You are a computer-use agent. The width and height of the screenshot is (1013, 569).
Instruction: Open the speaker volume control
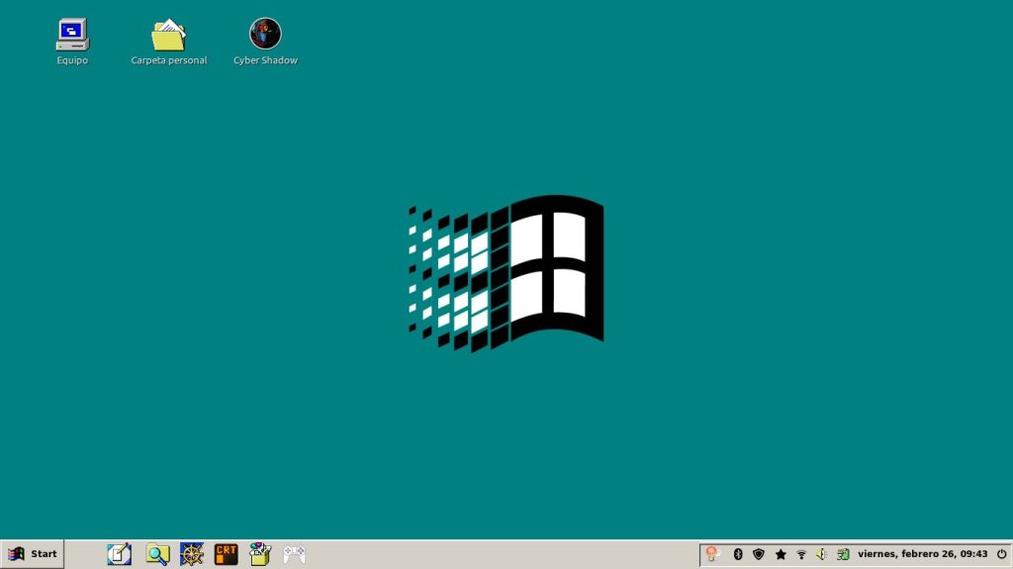pyautogui.click(x=822, y=554)
